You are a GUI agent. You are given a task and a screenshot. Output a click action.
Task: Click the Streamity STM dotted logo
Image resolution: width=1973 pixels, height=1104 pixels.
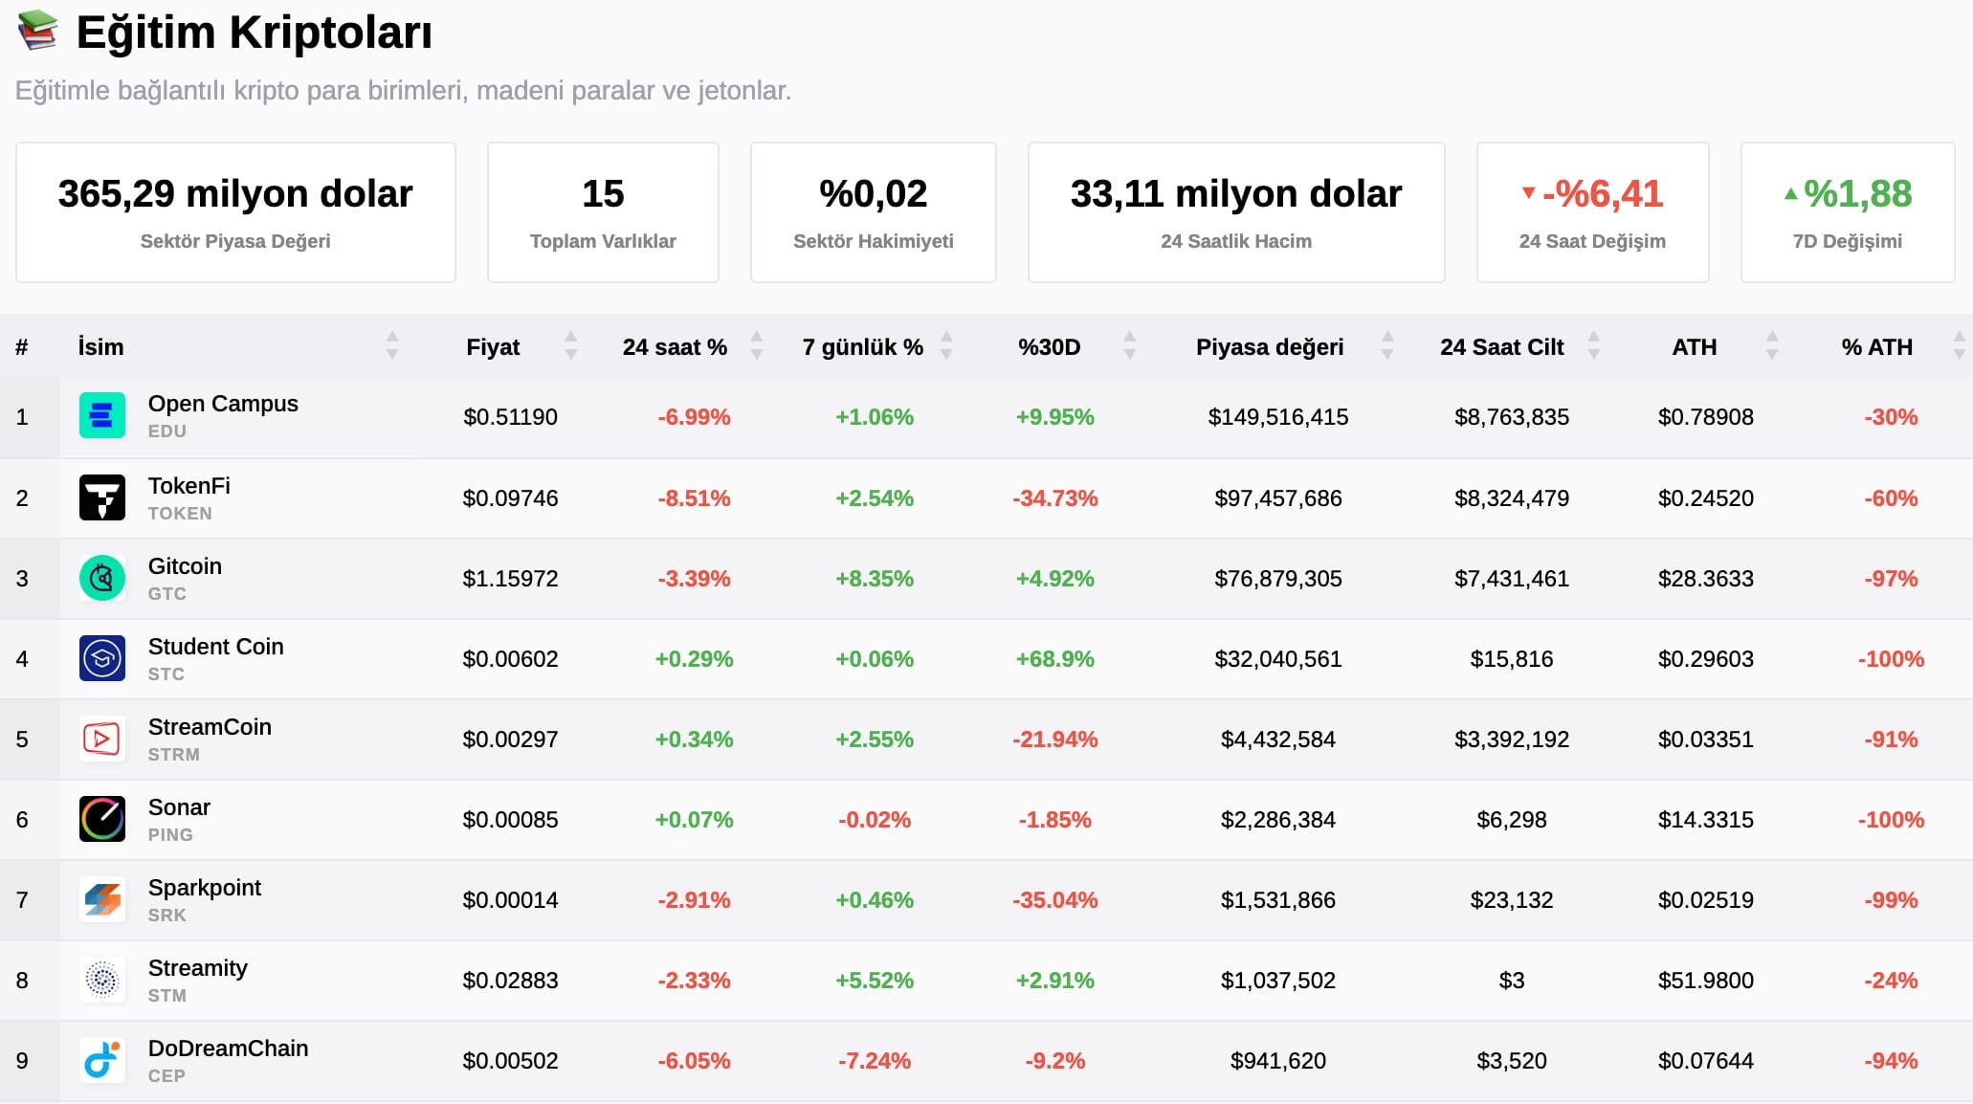100,980
